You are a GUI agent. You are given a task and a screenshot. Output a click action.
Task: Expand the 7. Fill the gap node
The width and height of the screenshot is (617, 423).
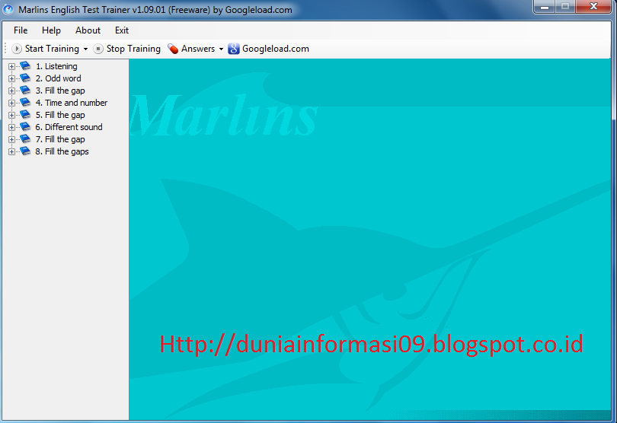pos(11,139)
